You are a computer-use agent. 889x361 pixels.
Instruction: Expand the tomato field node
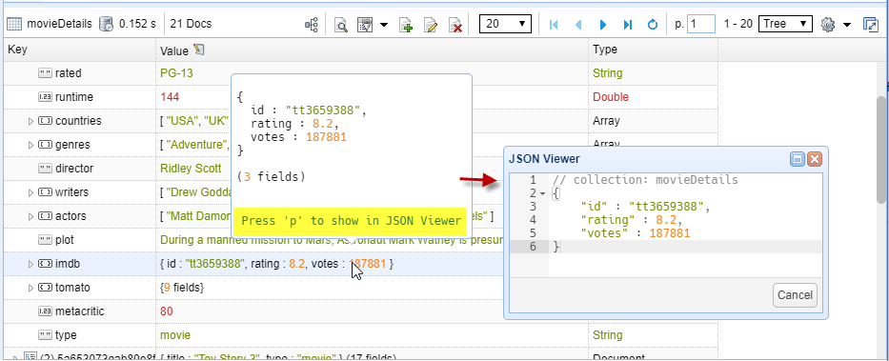point(31,288)
